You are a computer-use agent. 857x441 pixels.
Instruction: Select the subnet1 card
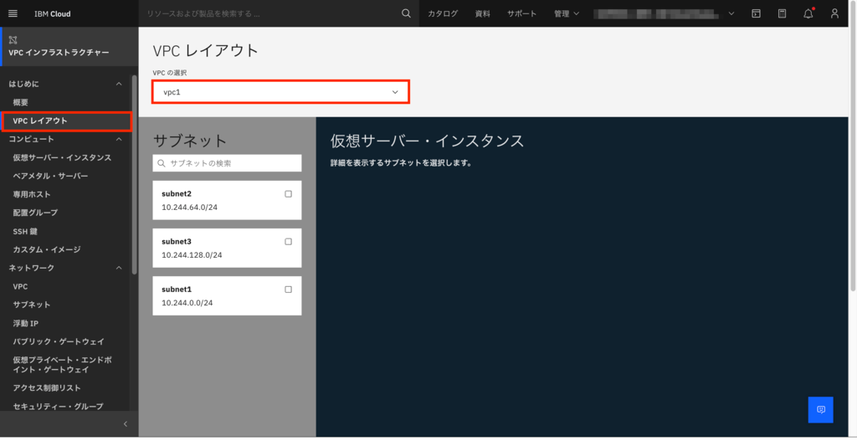[227, 295]
